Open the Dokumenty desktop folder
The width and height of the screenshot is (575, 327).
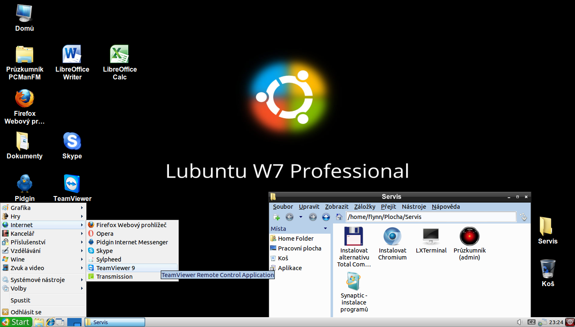[25, 145]
